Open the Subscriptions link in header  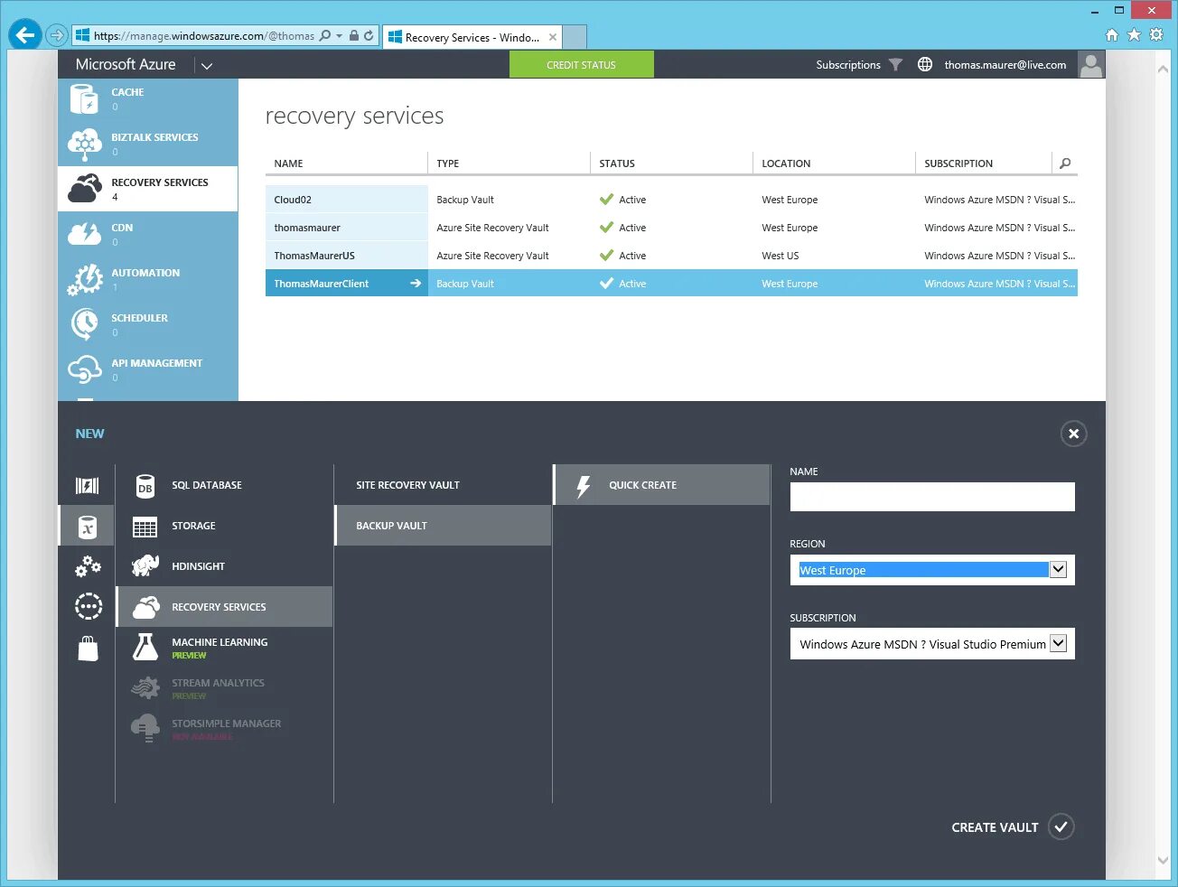[x=847, y=65]
